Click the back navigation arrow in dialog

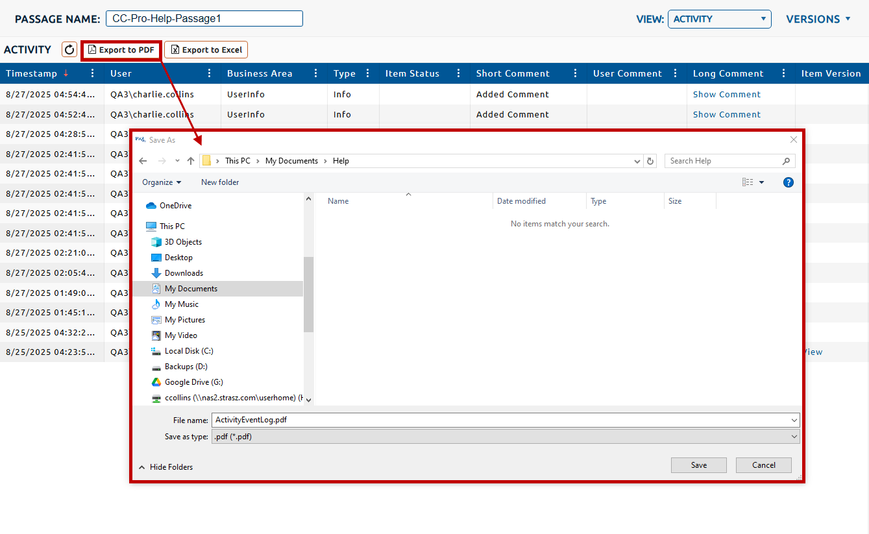coord(143,161)
